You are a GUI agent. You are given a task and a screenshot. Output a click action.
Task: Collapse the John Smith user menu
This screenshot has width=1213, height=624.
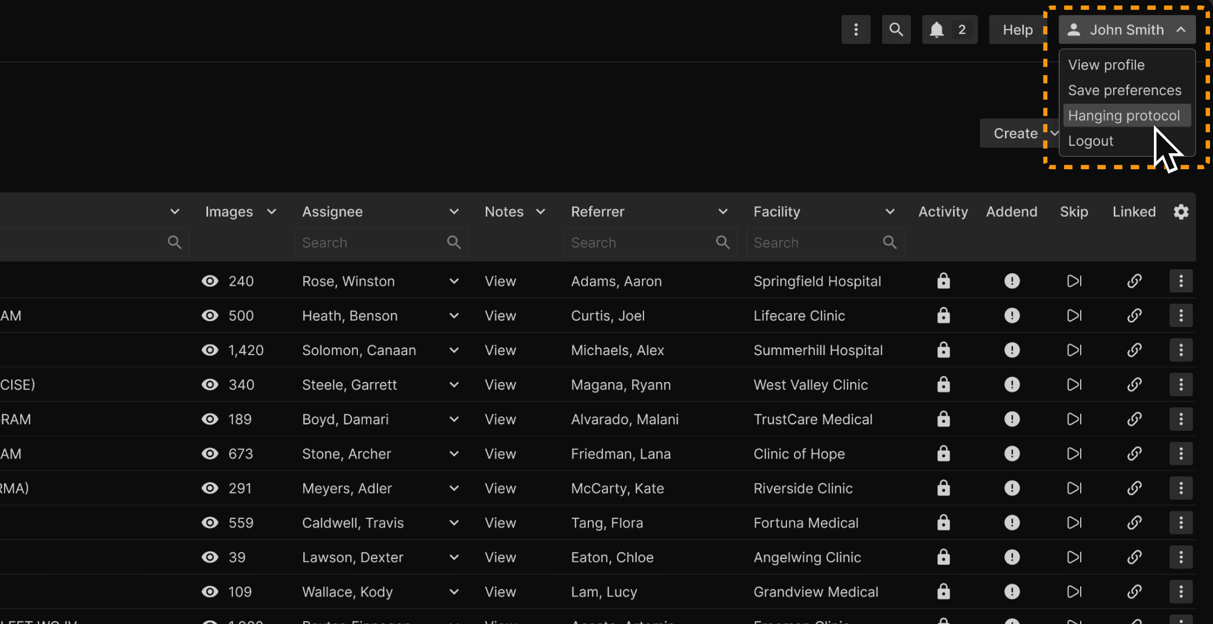point(1126,30)
